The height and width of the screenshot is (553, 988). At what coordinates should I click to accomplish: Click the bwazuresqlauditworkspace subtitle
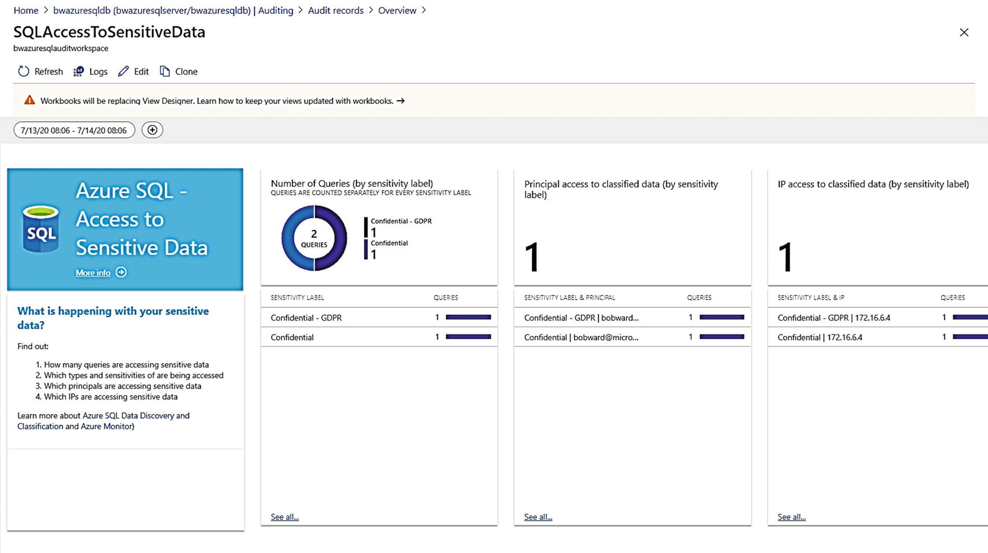(61, 48)
